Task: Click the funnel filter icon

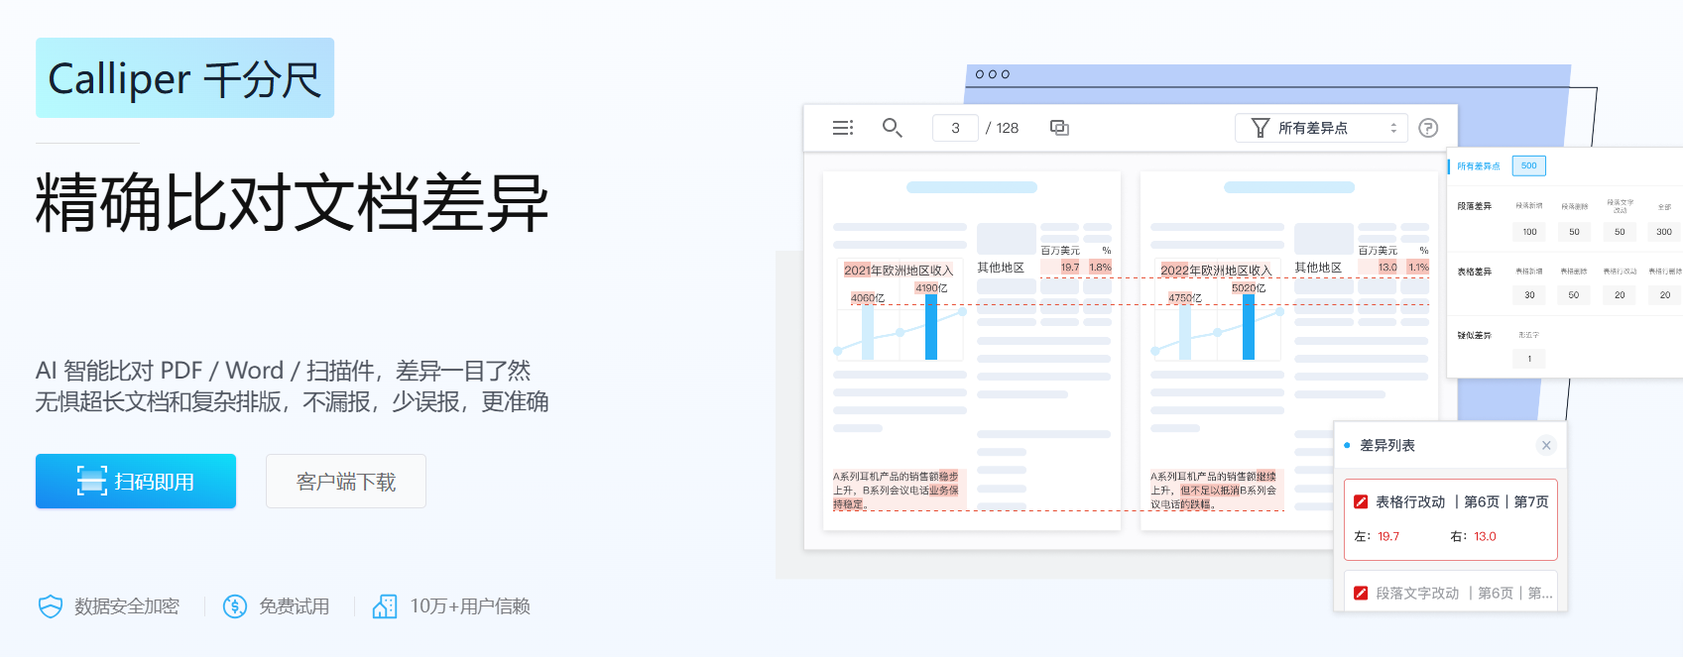Action: [1261, 128]
